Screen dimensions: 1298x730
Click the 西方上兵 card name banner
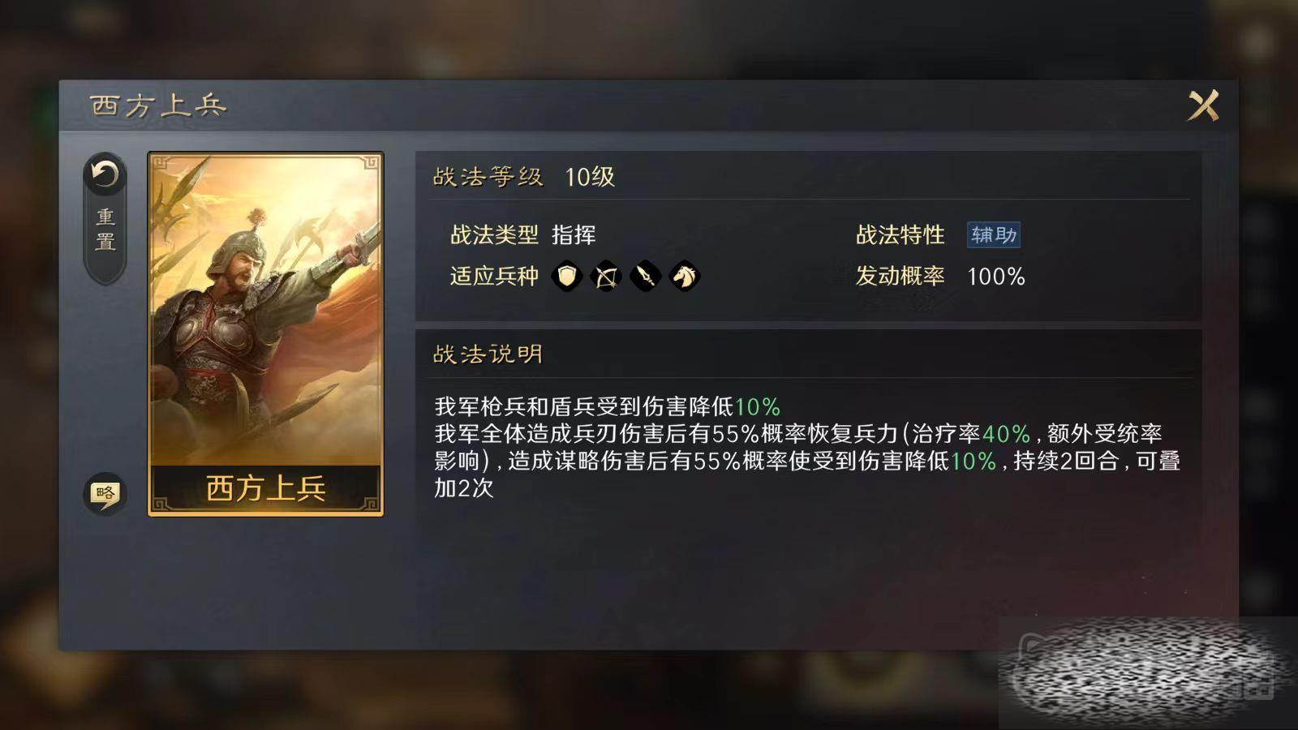pyautogui.click(x=265, y=488)
